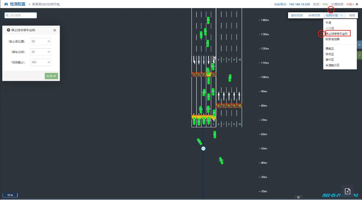The width and height of the screenshot is (362, 200).
Task: Click the new file icon bottom right
Action: (x=347, y=191)
